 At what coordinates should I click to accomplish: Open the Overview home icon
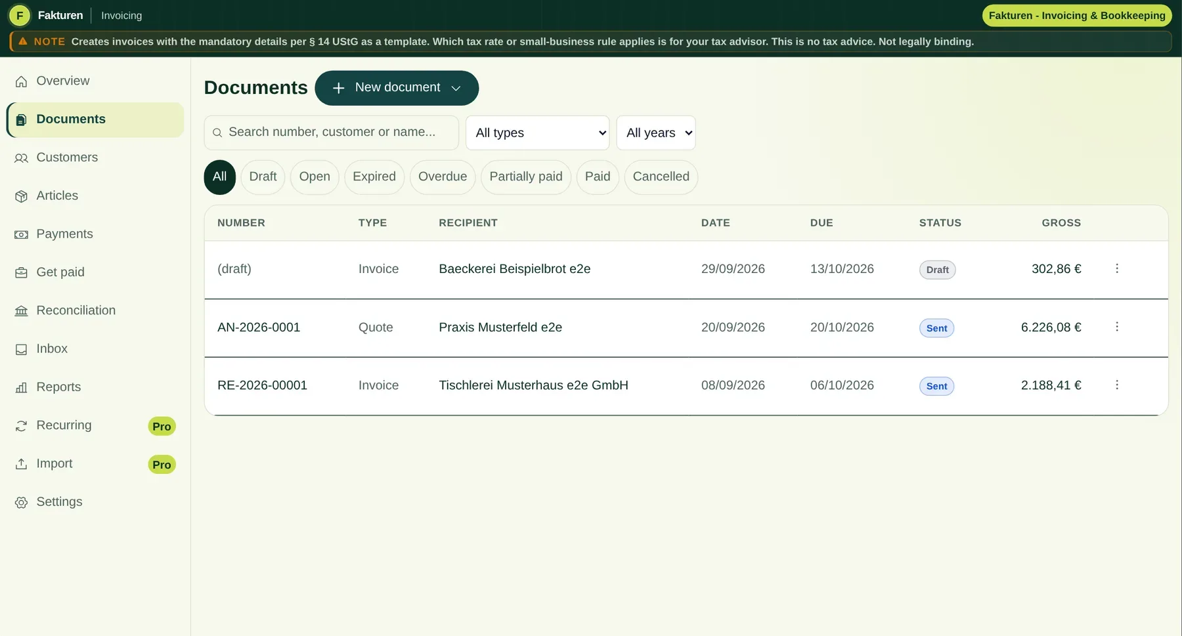pyautogui.click(x=22, y=81)
